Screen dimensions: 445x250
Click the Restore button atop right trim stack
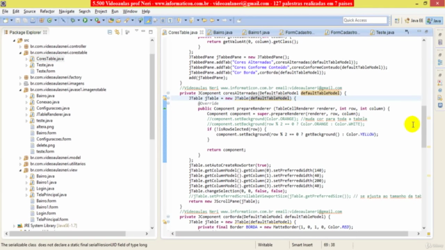click(x=440, y=35)
